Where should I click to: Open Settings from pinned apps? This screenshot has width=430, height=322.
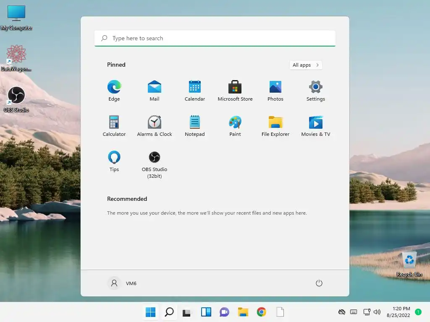(x=316, y=91)
